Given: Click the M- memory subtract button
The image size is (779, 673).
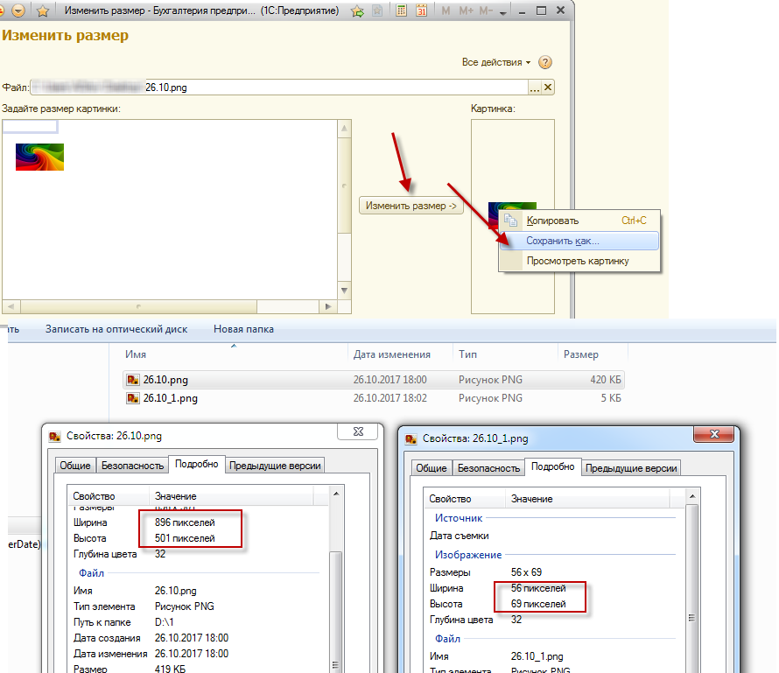Looking at the screenshot, I should click(x=486, y=11).
